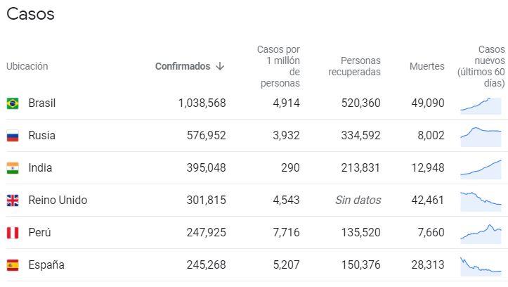Click the Casos section heading
The width and height of the screenshot is (508, 287).
(x=30, y=14)
